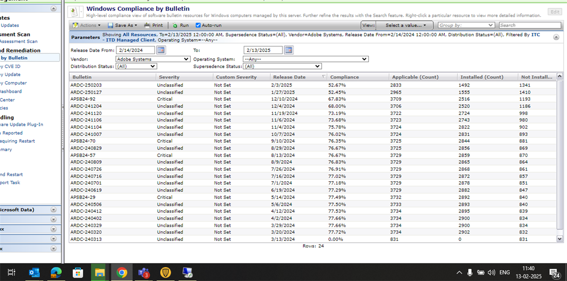Show hidden system tray icons
This screenshot has height=281, width=567.
pos(459,272)
